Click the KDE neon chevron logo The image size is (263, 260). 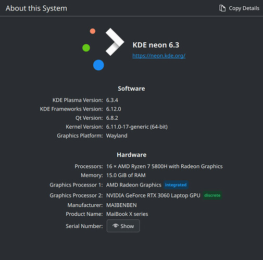tap(115, 42)
